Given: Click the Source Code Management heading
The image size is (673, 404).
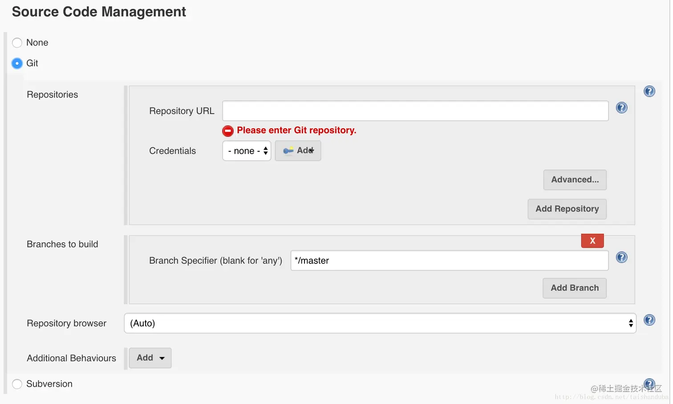Looking at the screenshot, I should pos(99,12).
